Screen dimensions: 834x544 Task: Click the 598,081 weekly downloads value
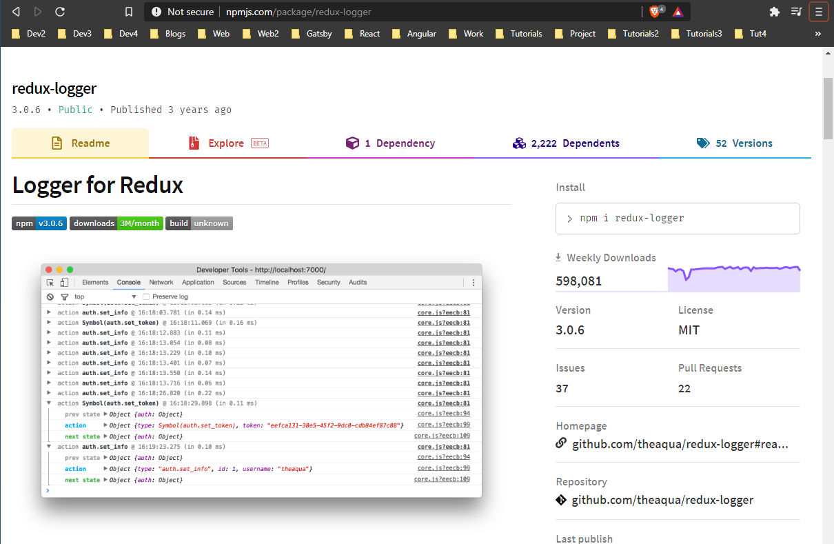[x=579, y=281]
